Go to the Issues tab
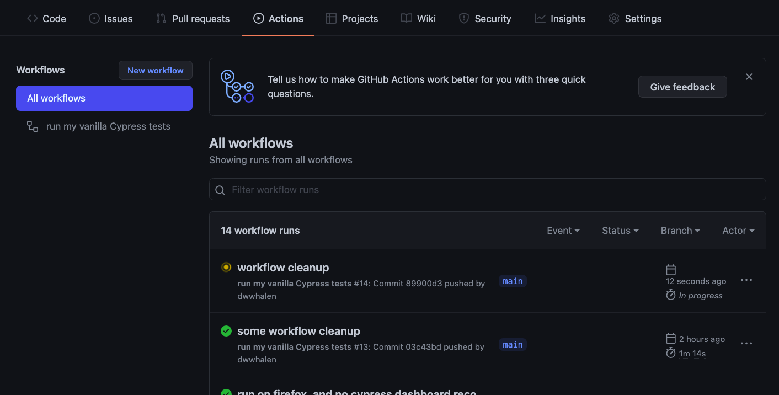The height and width of the screenshot is (395, 779). (x=110, y=18)
